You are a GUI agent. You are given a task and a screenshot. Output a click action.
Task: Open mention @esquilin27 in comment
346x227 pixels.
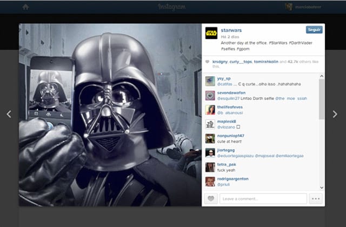click(x=228, y=98)
